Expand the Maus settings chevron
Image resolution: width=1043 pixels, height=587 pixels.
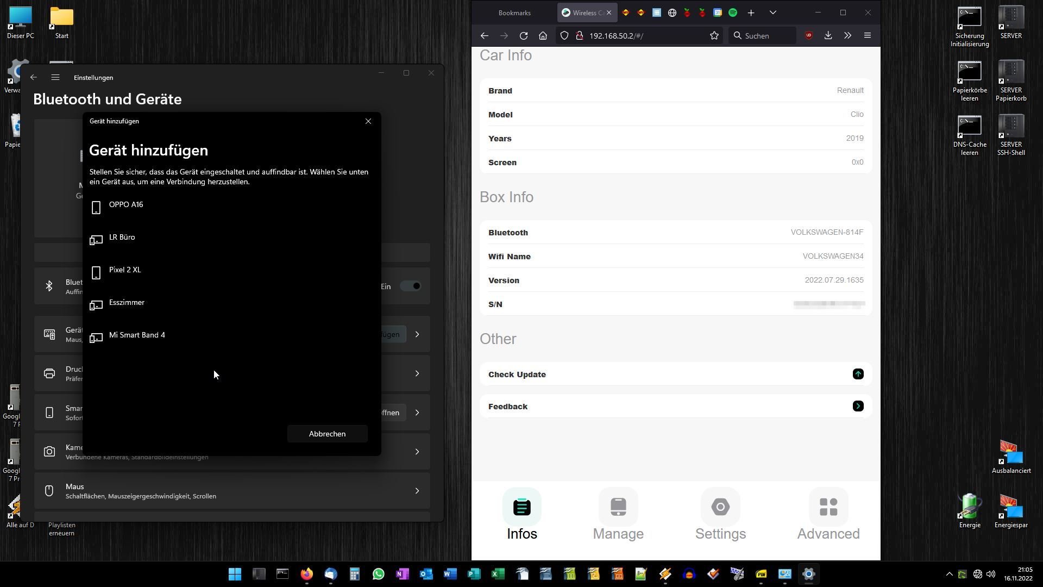point(417,491)
